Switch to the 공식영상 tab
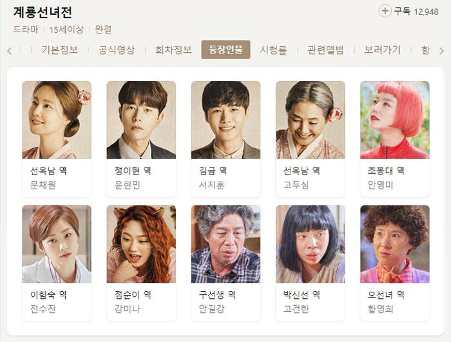This screenshot has width=451, height=342. (117, 50)
